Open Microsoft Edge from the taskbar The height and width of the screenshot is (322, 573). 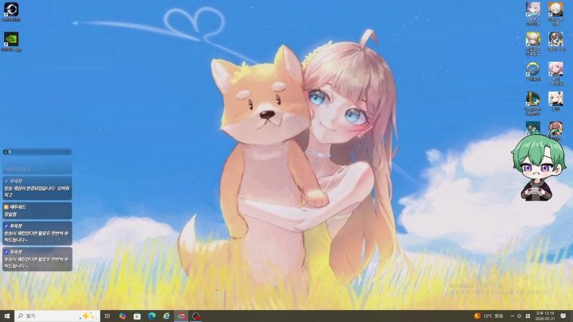(152, 316)
